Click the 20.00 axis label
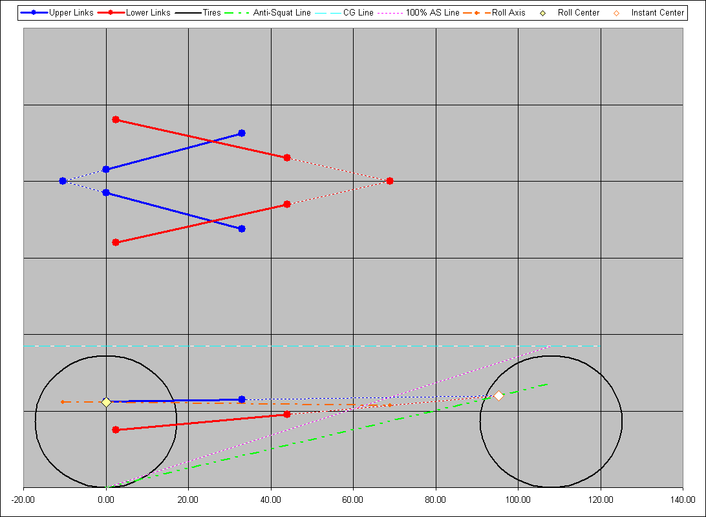 [187, 500]
